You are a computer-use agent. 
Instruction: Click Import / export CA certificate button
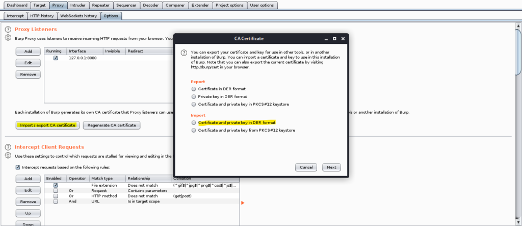coord(47,125)
